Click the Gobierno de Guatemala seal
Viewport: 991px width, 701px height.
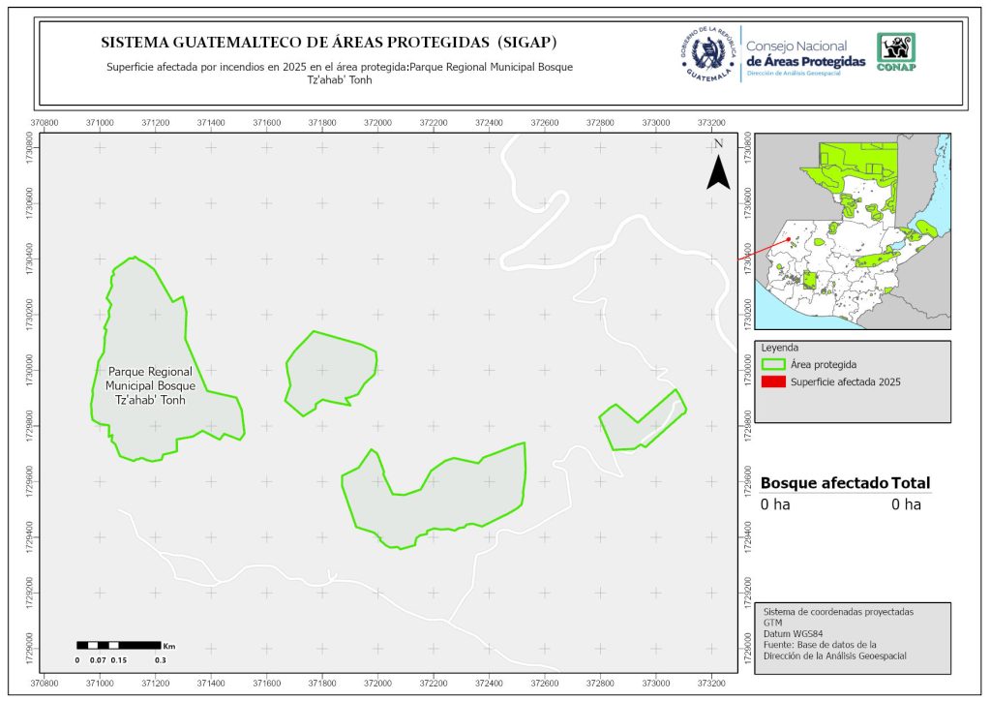[708, 52]
